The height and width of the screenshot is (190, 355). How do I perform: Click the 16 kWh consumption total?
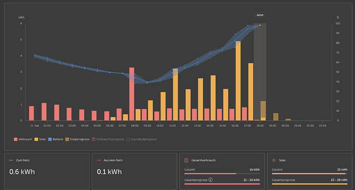coord(255,169)
